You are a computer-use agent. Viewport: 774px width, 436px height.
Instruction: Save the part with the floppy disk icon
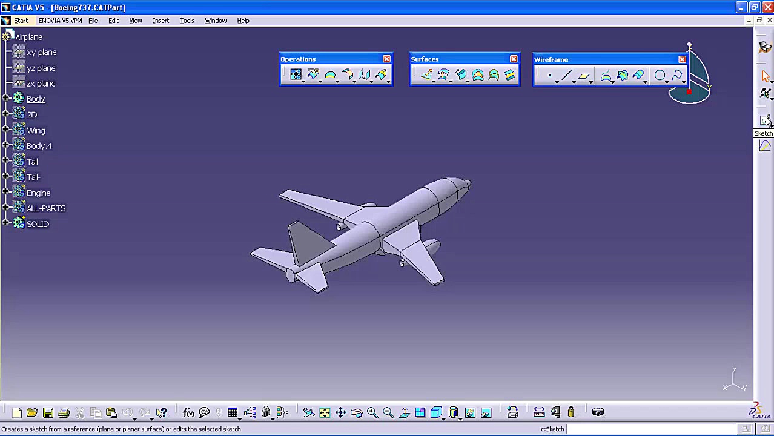pos(48,412)
